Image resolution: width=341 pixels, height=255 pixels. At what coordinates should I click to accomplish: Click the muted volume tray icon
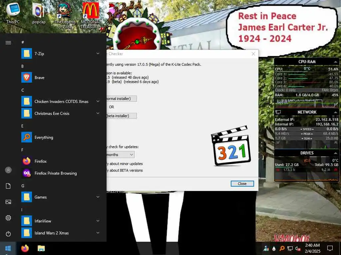pyautogui.click(x=298, y=248)
